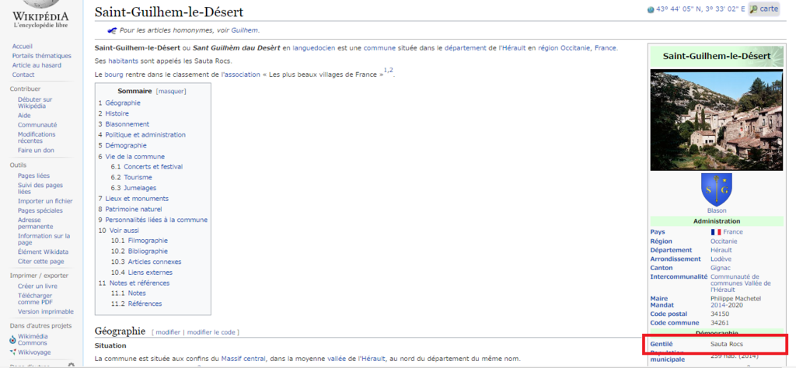Click the Wikimédia Commons icon
The image size is (796, 368).
[x=12, y=339]
